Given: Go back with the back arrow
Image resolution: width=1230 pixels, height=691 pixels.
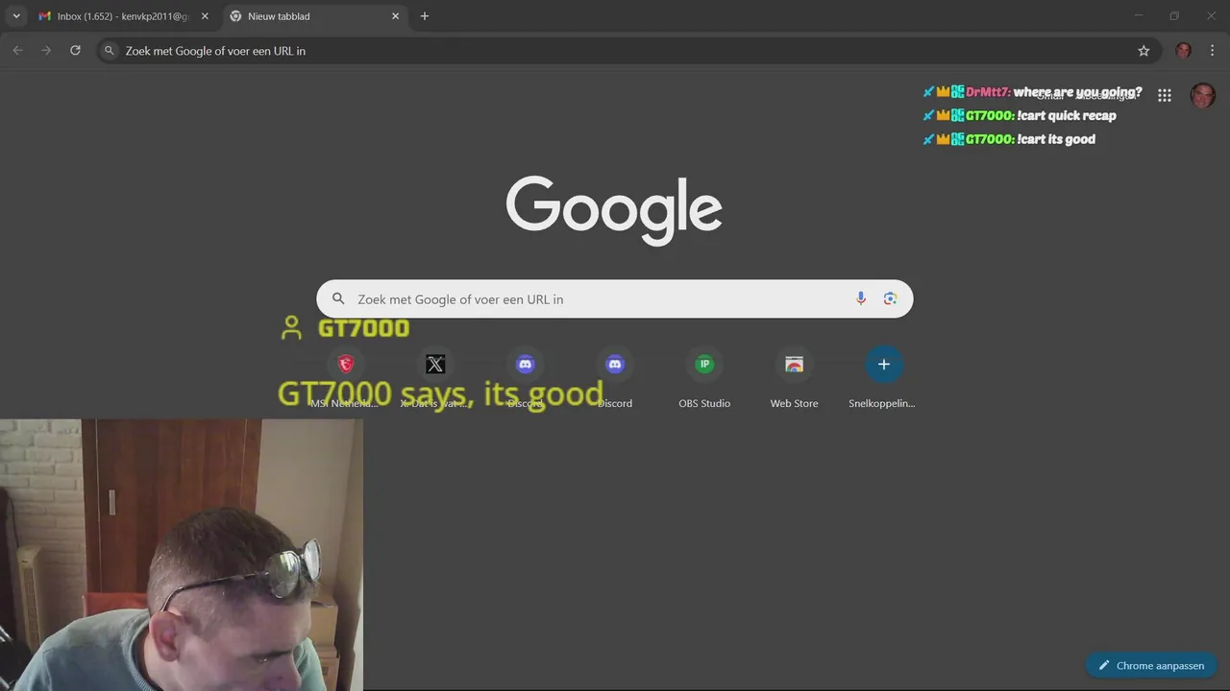Looking at the screenshot, I should [17, 51].
